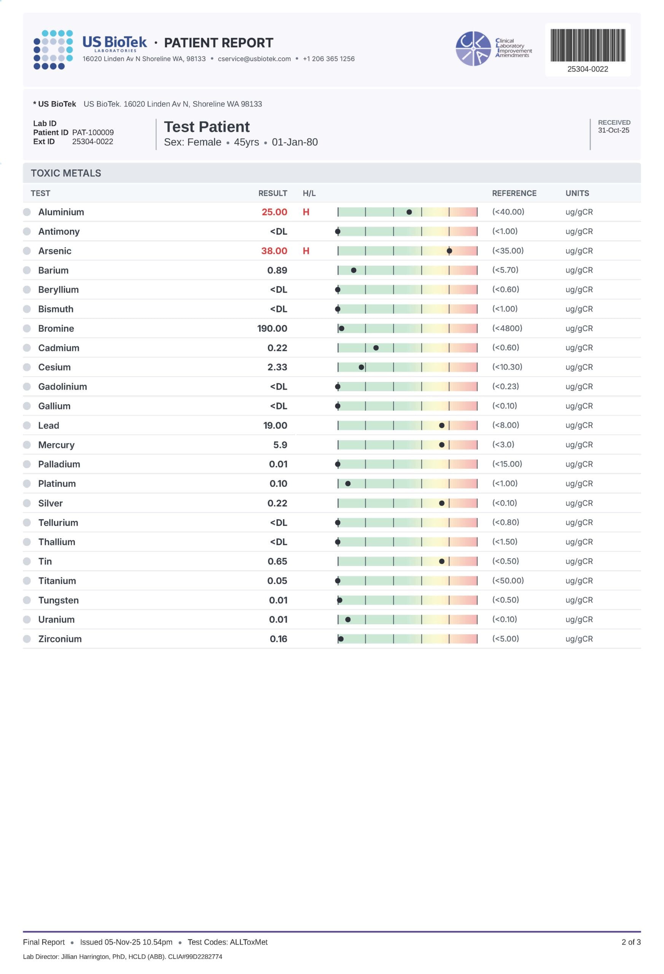Image resolution: width=664 pixels, height=974 pixels.
Task: Select the gray dot next to Arsenic
Action: point(27,251)
